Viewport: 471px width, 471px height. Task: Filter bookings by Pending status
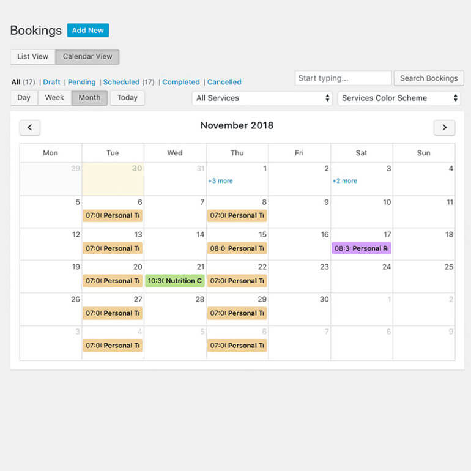point(81,82)
